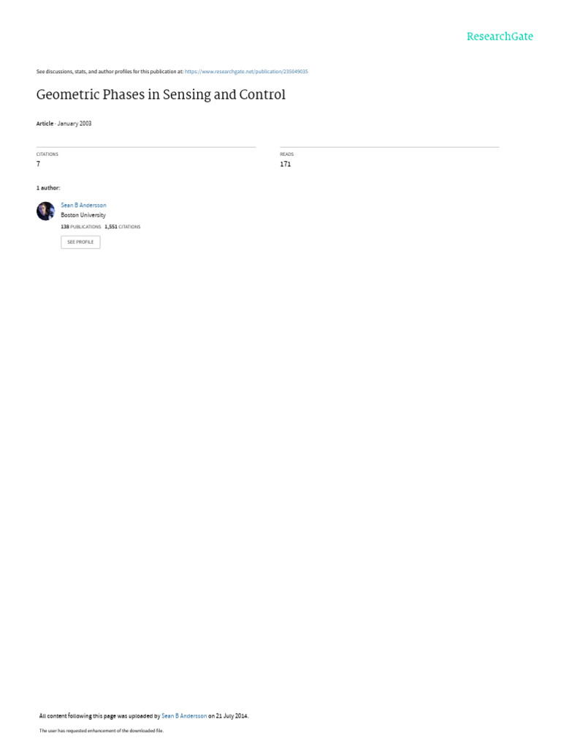Select the Boston University affiliation text

[x=83, y=215]
